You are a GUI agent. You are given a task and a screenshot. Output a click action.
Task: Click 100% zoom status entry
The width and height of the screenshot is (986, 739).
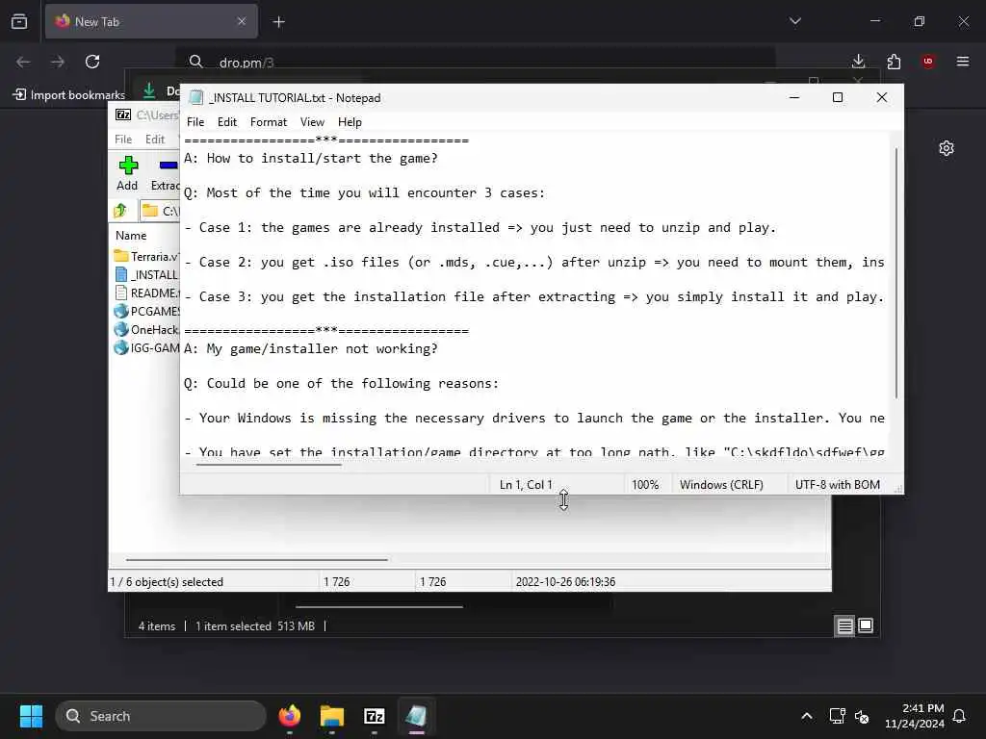coord(645,485)
